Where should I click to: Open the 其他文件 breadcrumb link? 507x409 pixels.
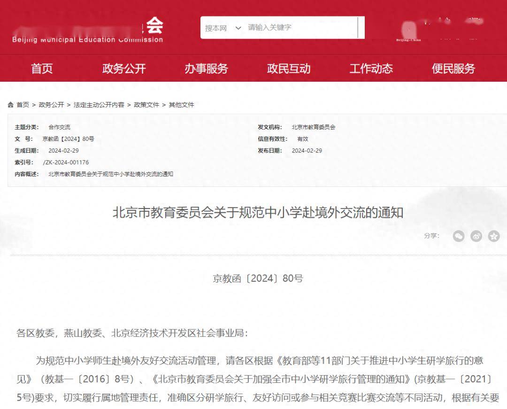coord(181,105)
